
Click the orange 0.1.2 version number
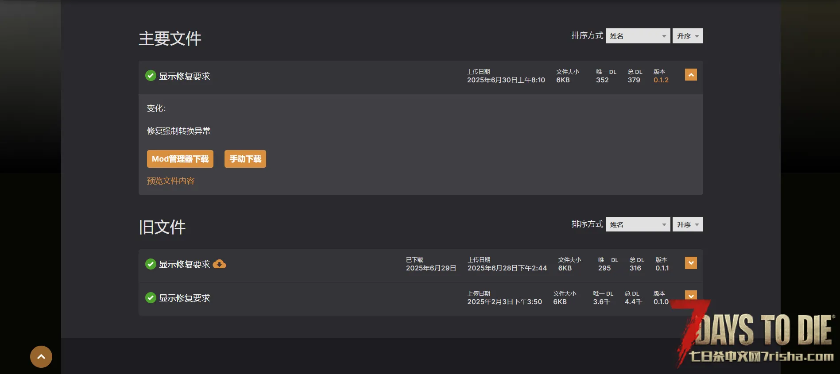(x=661, y=80)
